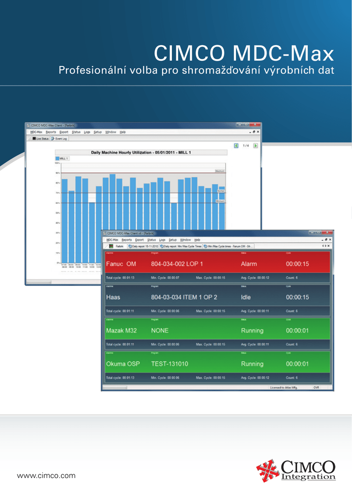Open Status menu in the chart window
The height and width of the screenshot is (497, 352).
tap(76, 132)
